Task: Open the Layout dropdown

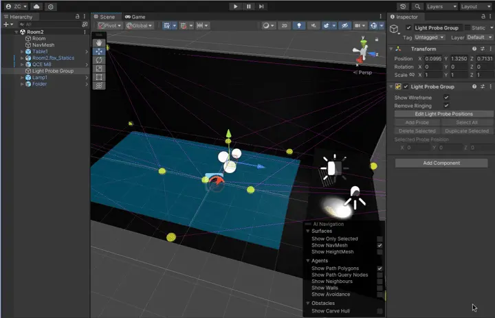Action: 476,6
